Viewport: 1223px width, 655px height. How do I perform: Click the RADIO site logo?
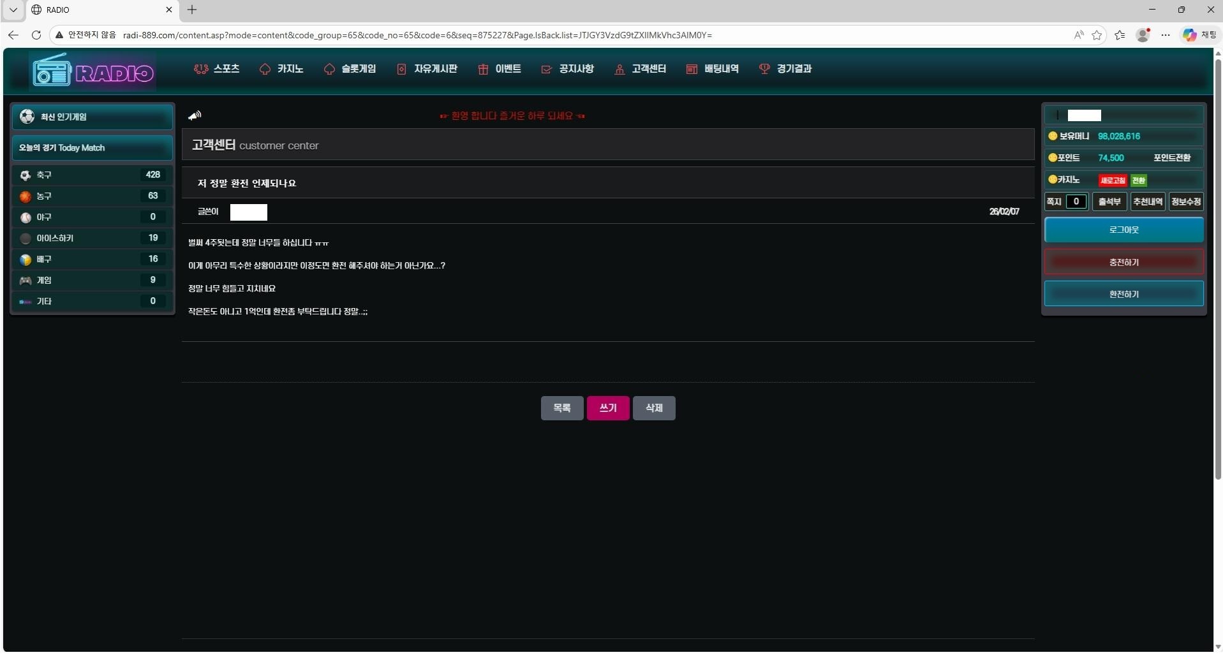[x=93, y=72]
